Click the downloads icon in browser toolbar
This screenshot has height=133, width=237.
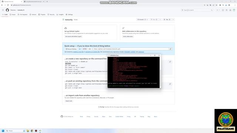[x=226, y=5]
